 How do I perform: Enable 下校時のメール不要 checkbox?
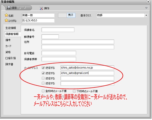tap(74, 91)
